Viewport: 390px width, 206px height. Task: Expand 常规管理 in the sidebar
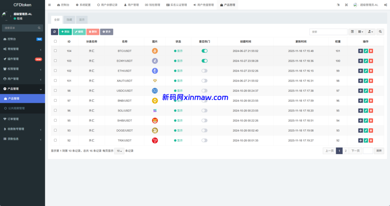[22, 49]
